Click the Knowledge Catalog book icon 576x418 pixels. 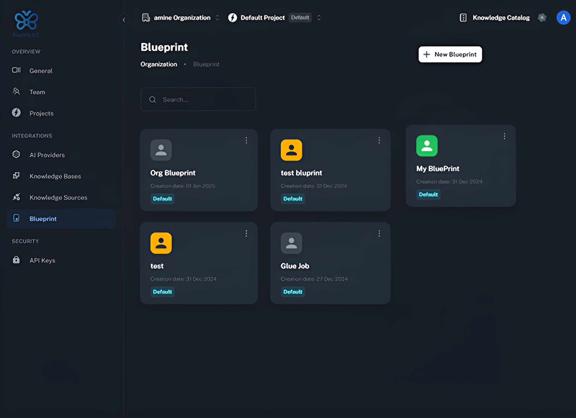(x=463, y=18)
